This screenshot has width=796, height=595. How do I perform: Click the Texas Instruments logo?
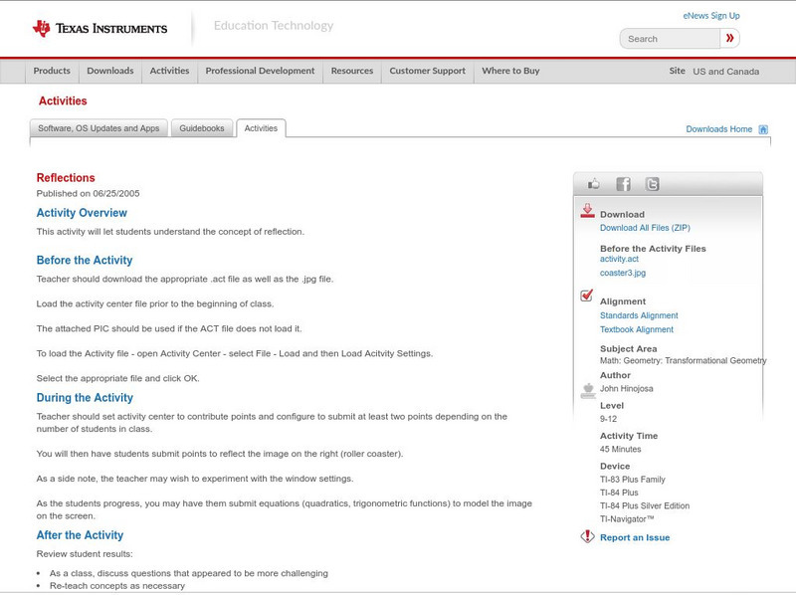pyautogui.click(x=99, y=29)
